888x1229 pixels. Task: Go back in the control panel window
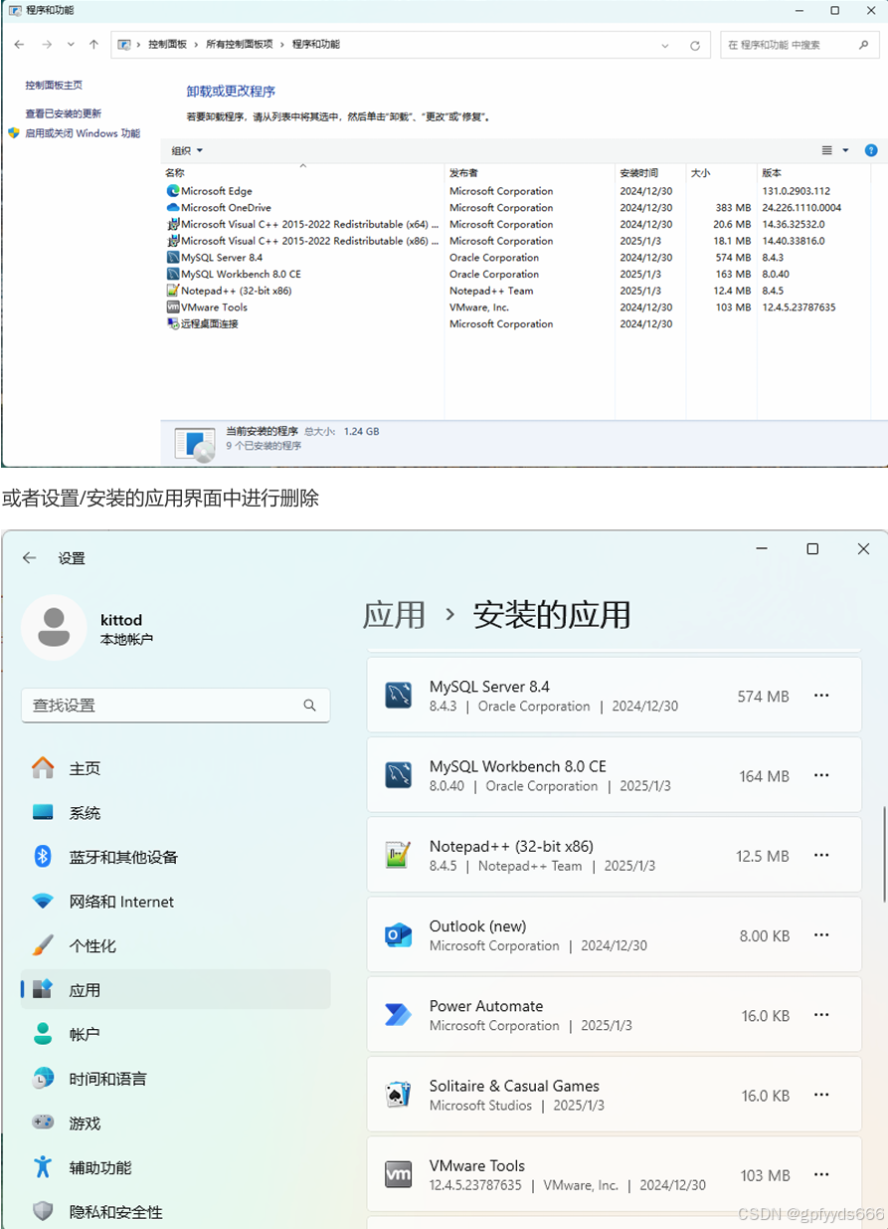[x=20, y=45]
